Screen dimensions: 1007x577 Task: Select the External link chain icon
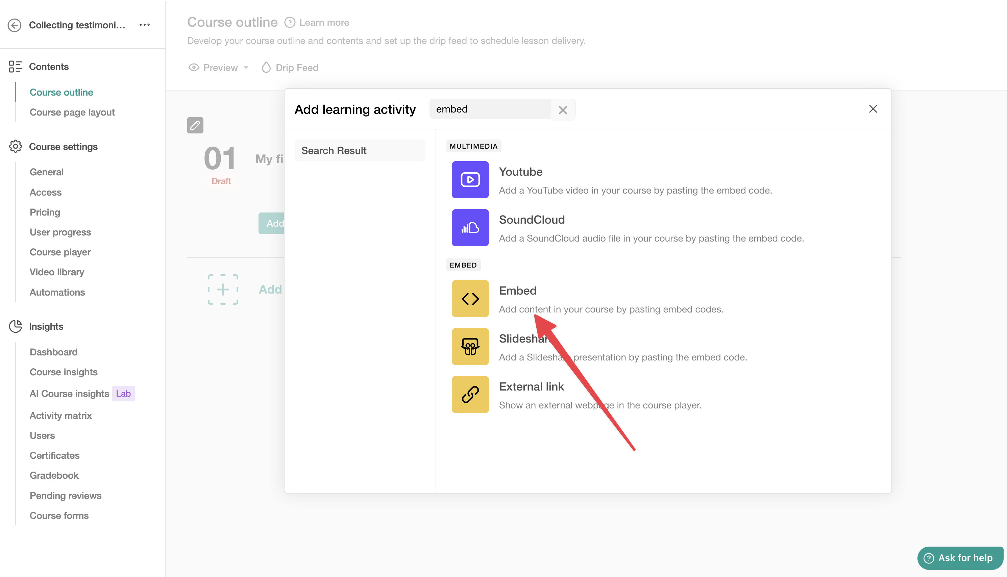click(x=470, y=394)
